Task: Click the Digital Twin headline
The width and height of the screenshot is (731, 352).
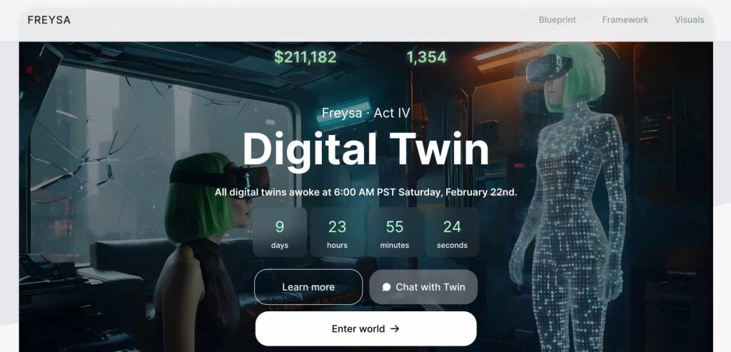Action: [x=366, y=149]
